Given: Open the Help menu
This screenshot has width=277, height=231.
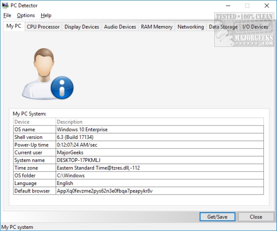Looking at the screenshot, I should tap(46, 15).
